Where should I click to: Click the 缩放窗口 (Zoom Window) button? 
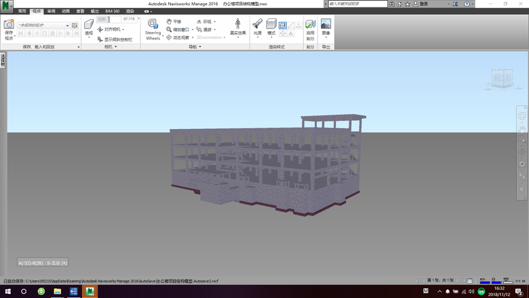click(178, 30)
